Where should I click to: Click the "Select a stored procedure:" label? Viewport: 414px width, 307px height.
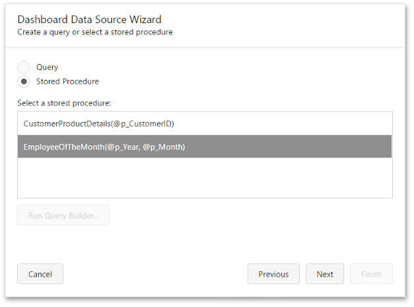64,103
